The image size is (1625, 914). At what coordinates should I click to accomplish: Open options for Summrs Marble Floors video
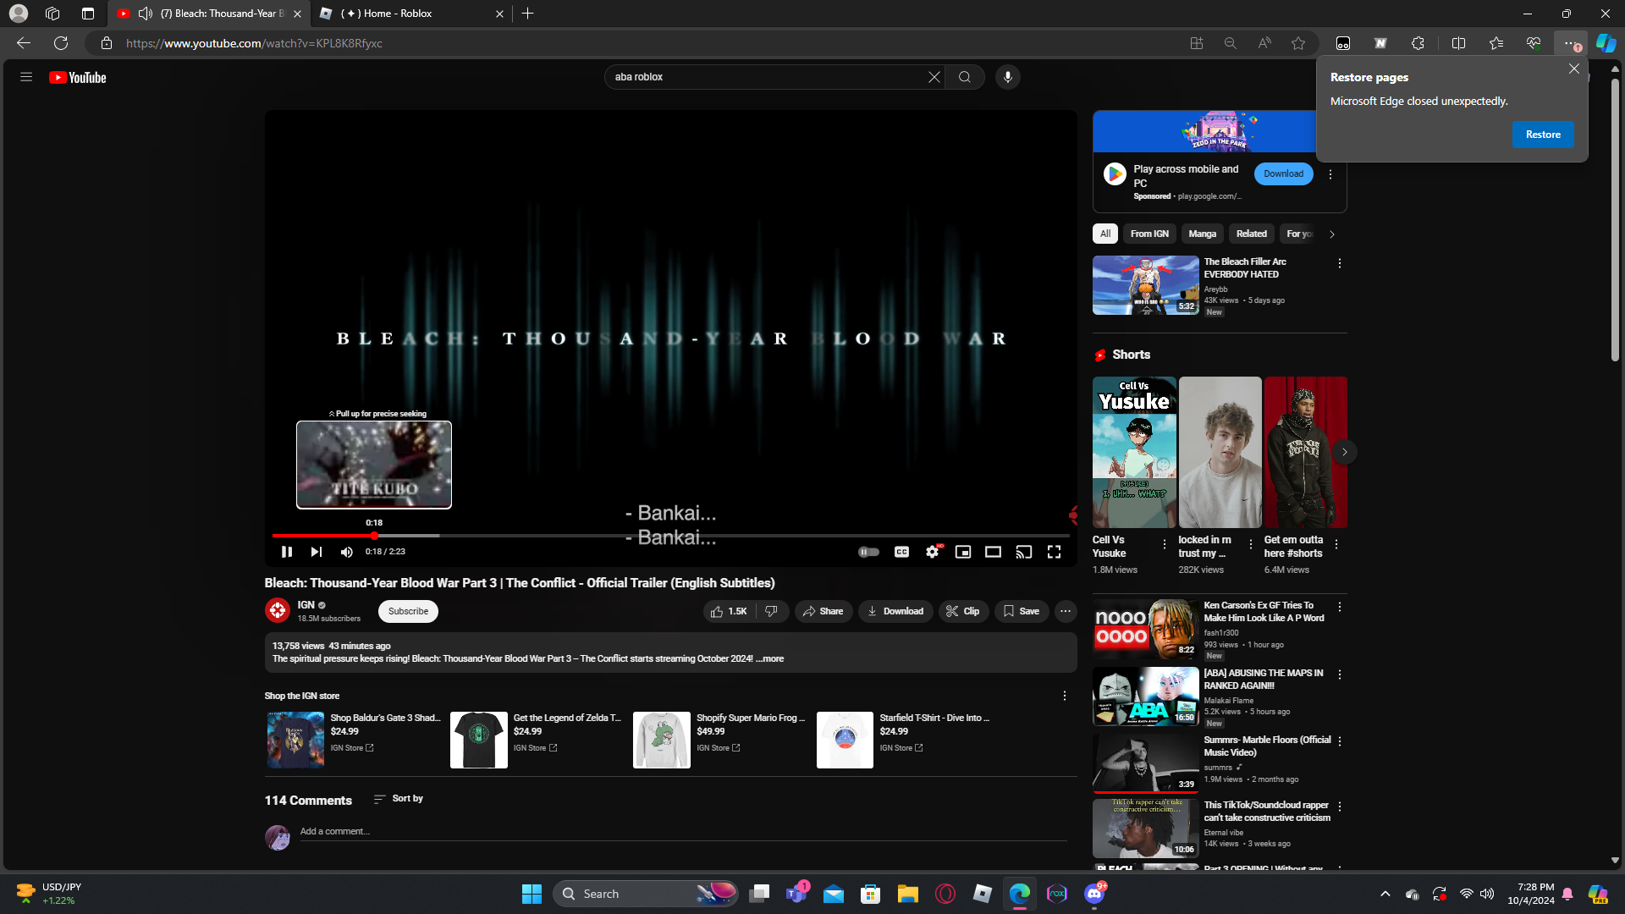pyautogui.click(x=1340, y=741)
